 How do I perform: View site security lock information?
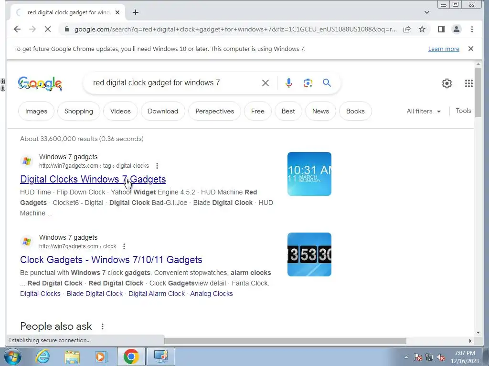pos(66,29)
